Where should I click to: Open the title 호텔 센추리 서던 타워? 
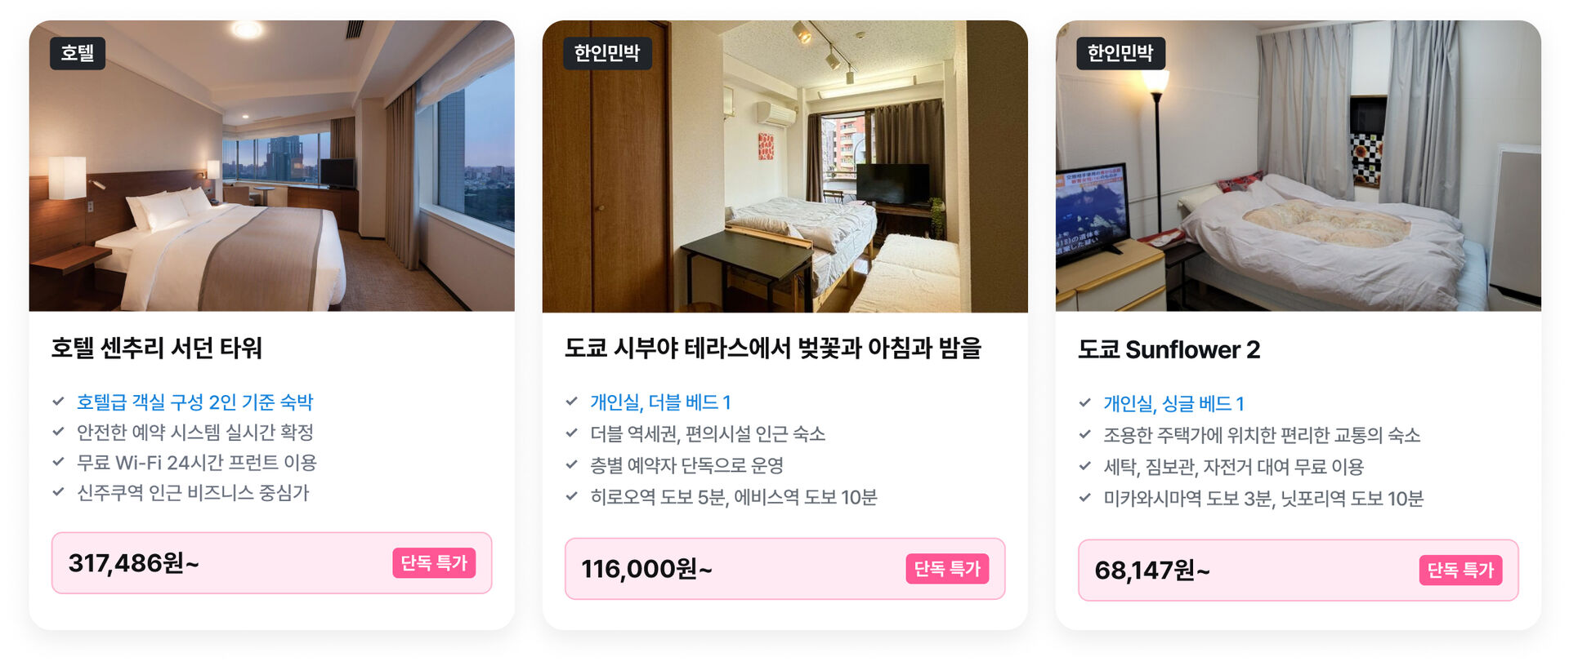pos(156,349)
